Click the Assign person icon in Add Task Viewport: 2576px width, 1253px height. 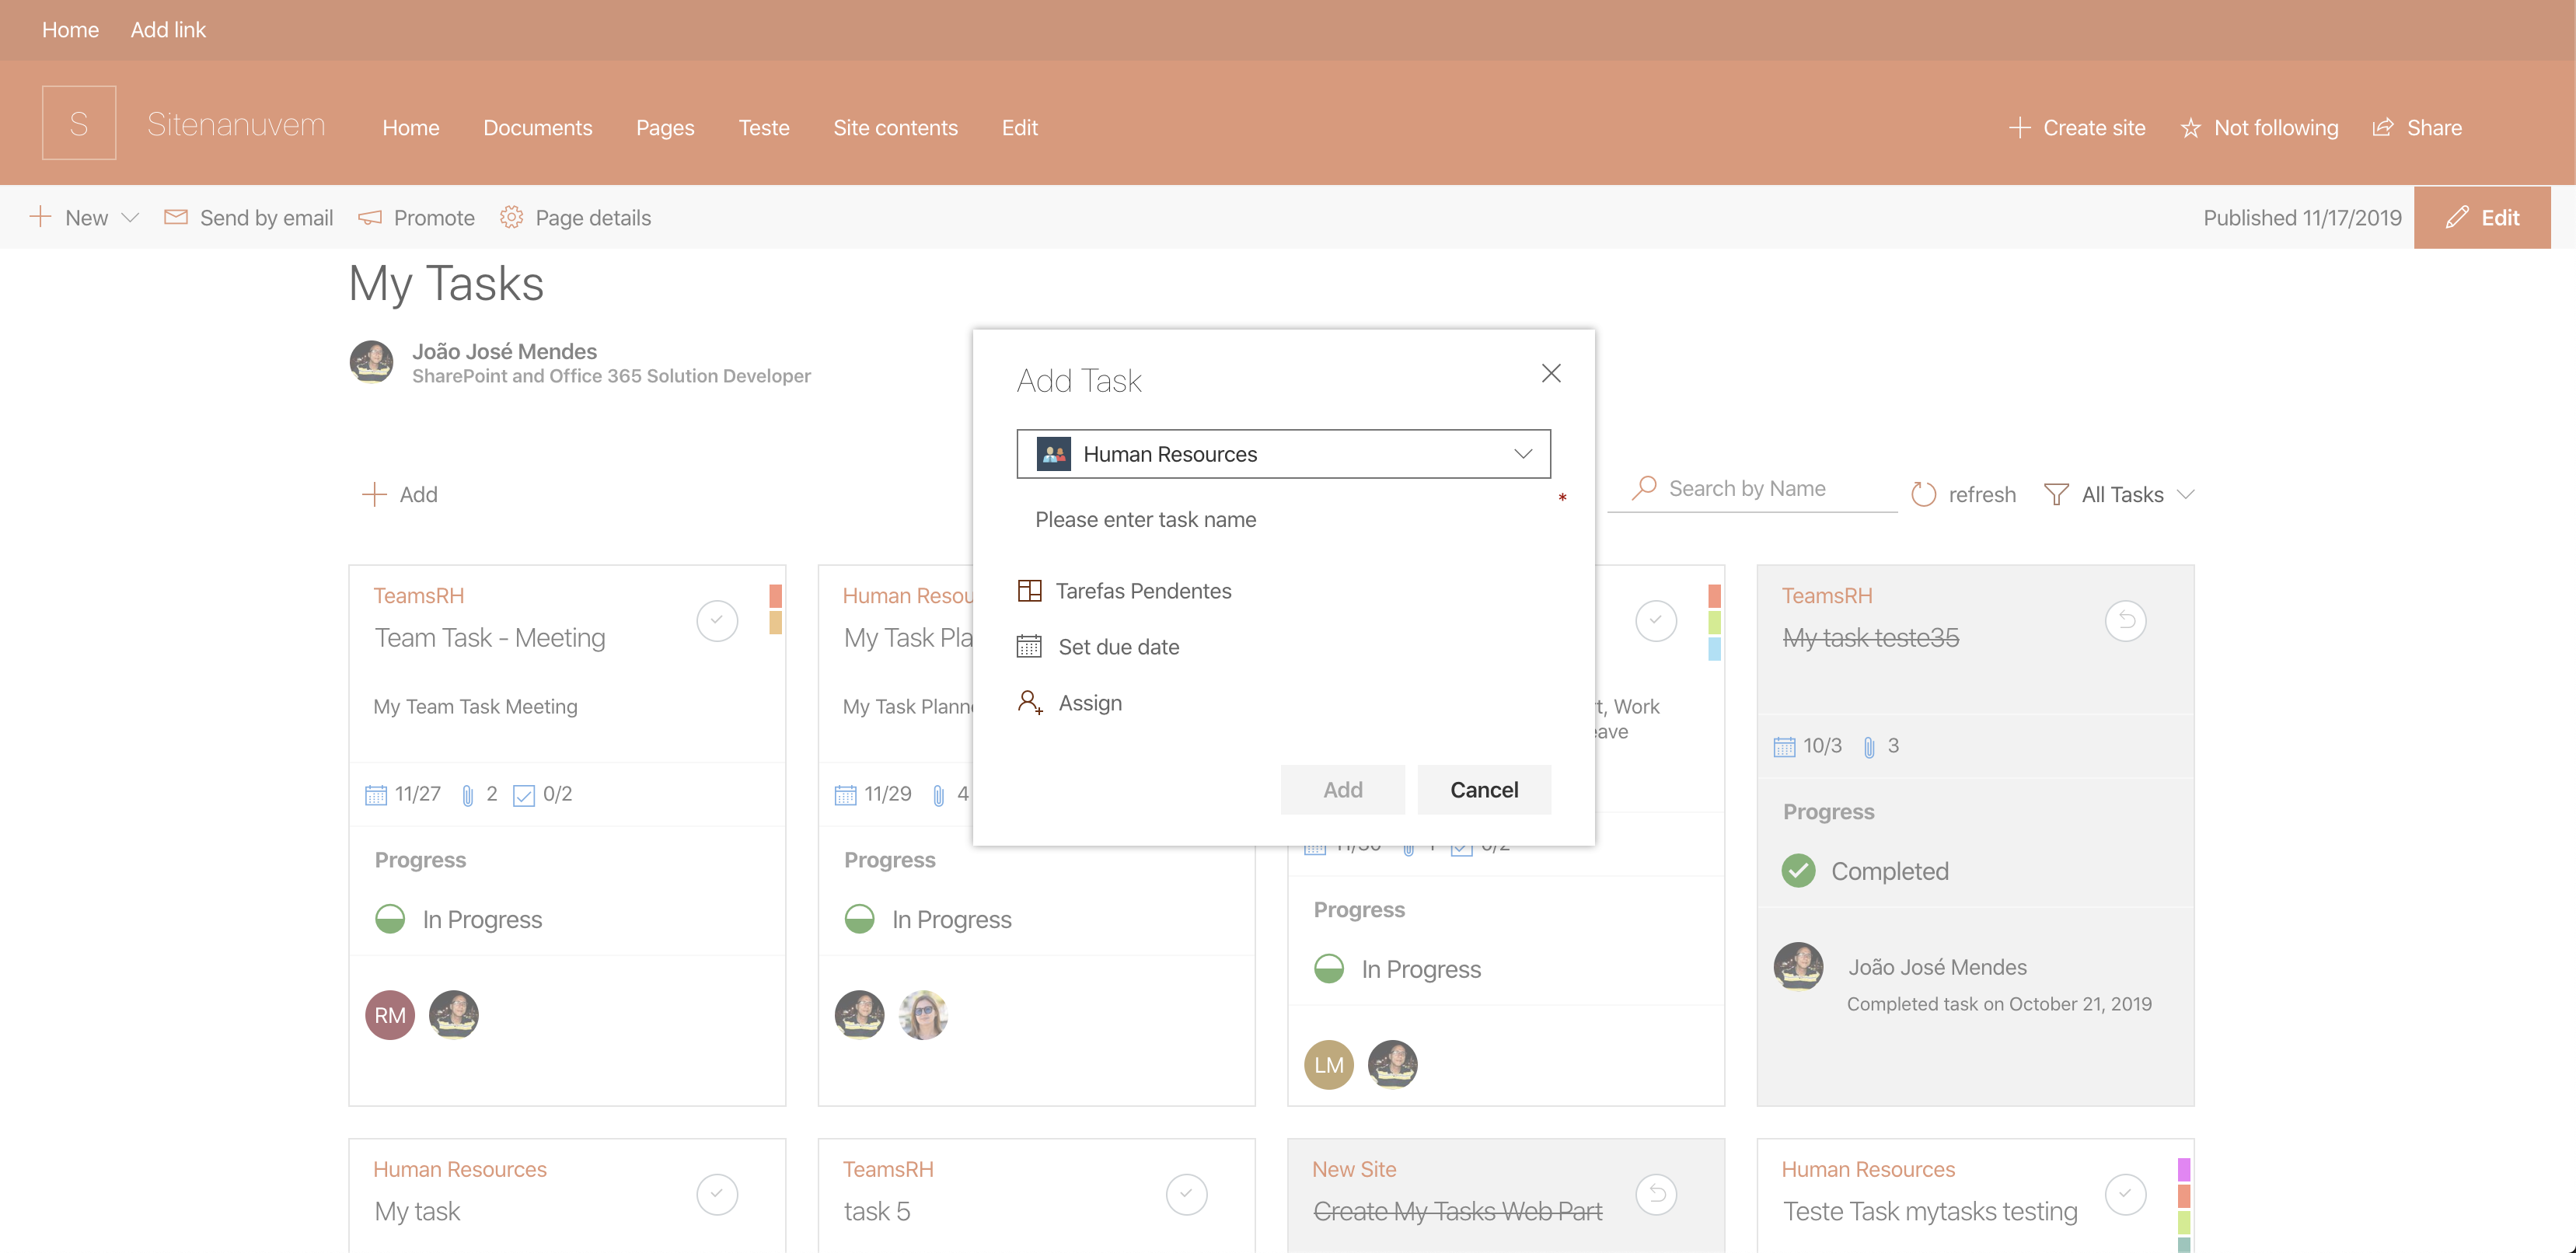click(x=1030, y=701)
